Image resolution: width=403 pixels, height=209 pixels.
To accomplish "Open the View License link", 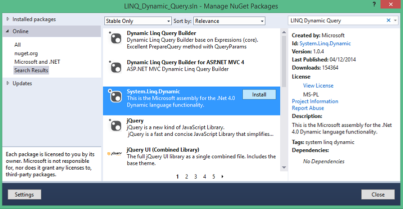I will pyautogui.click(x=318, y=86).
